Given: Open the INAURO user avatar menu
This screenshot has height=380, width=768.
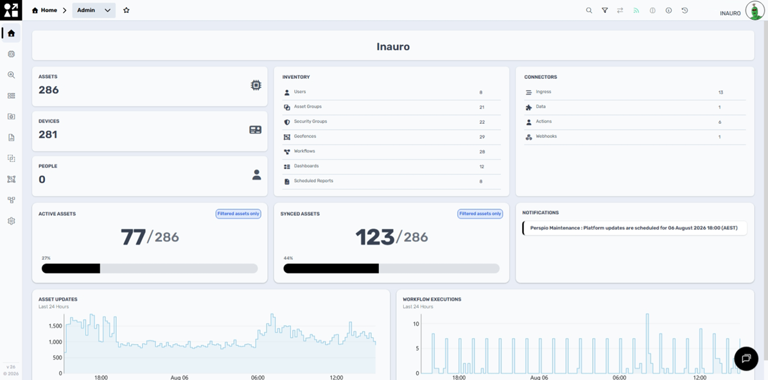Looking at the screenshot, I should coord(755,10).
